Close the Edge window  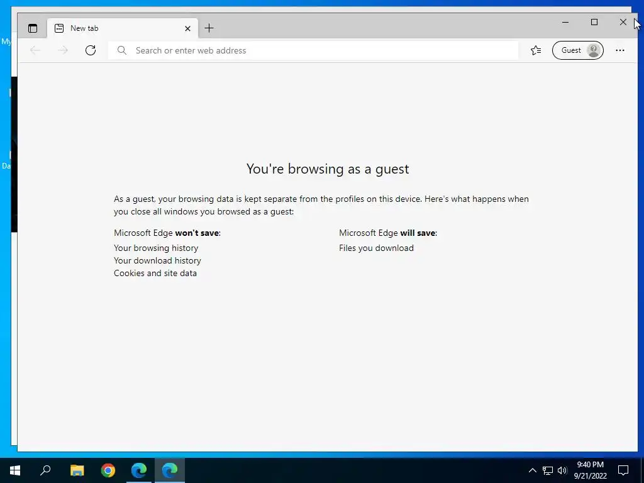(x=623, y=22)
